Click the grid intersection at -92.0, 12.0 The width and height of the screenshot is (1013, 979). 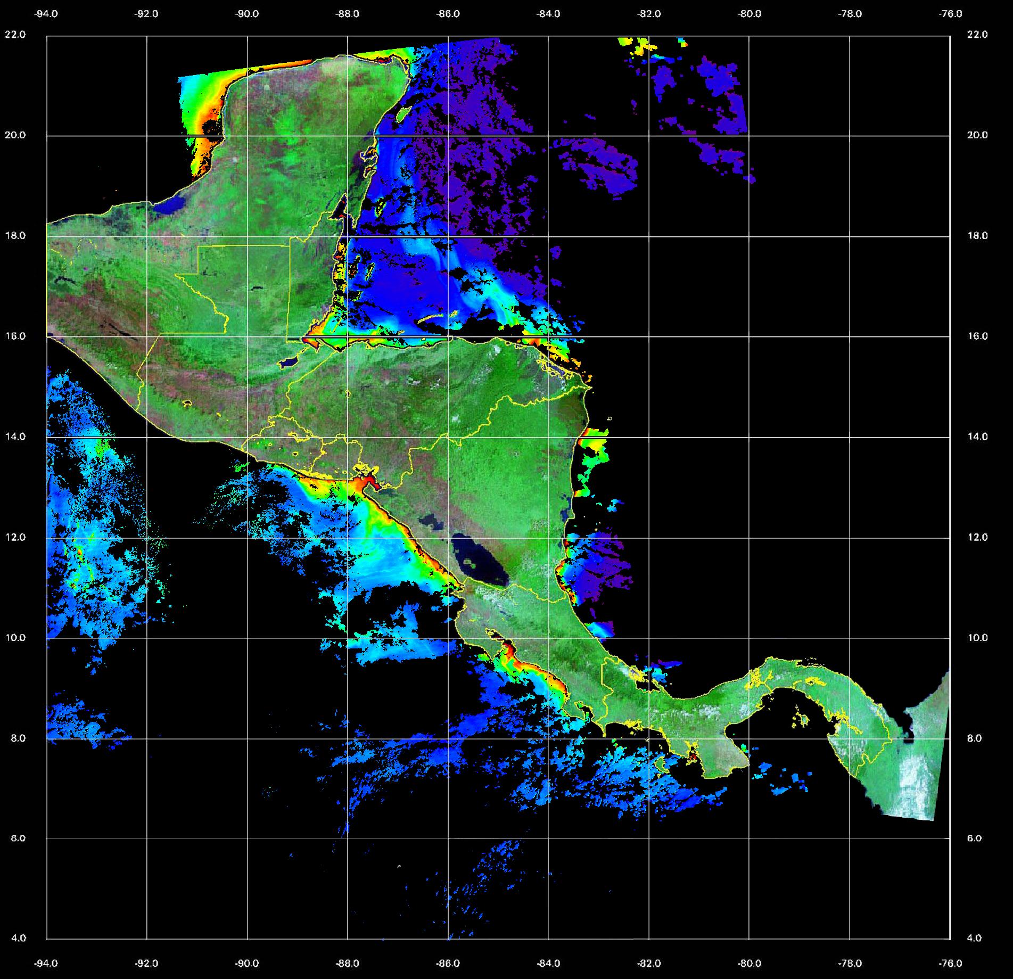coord(146,538)
